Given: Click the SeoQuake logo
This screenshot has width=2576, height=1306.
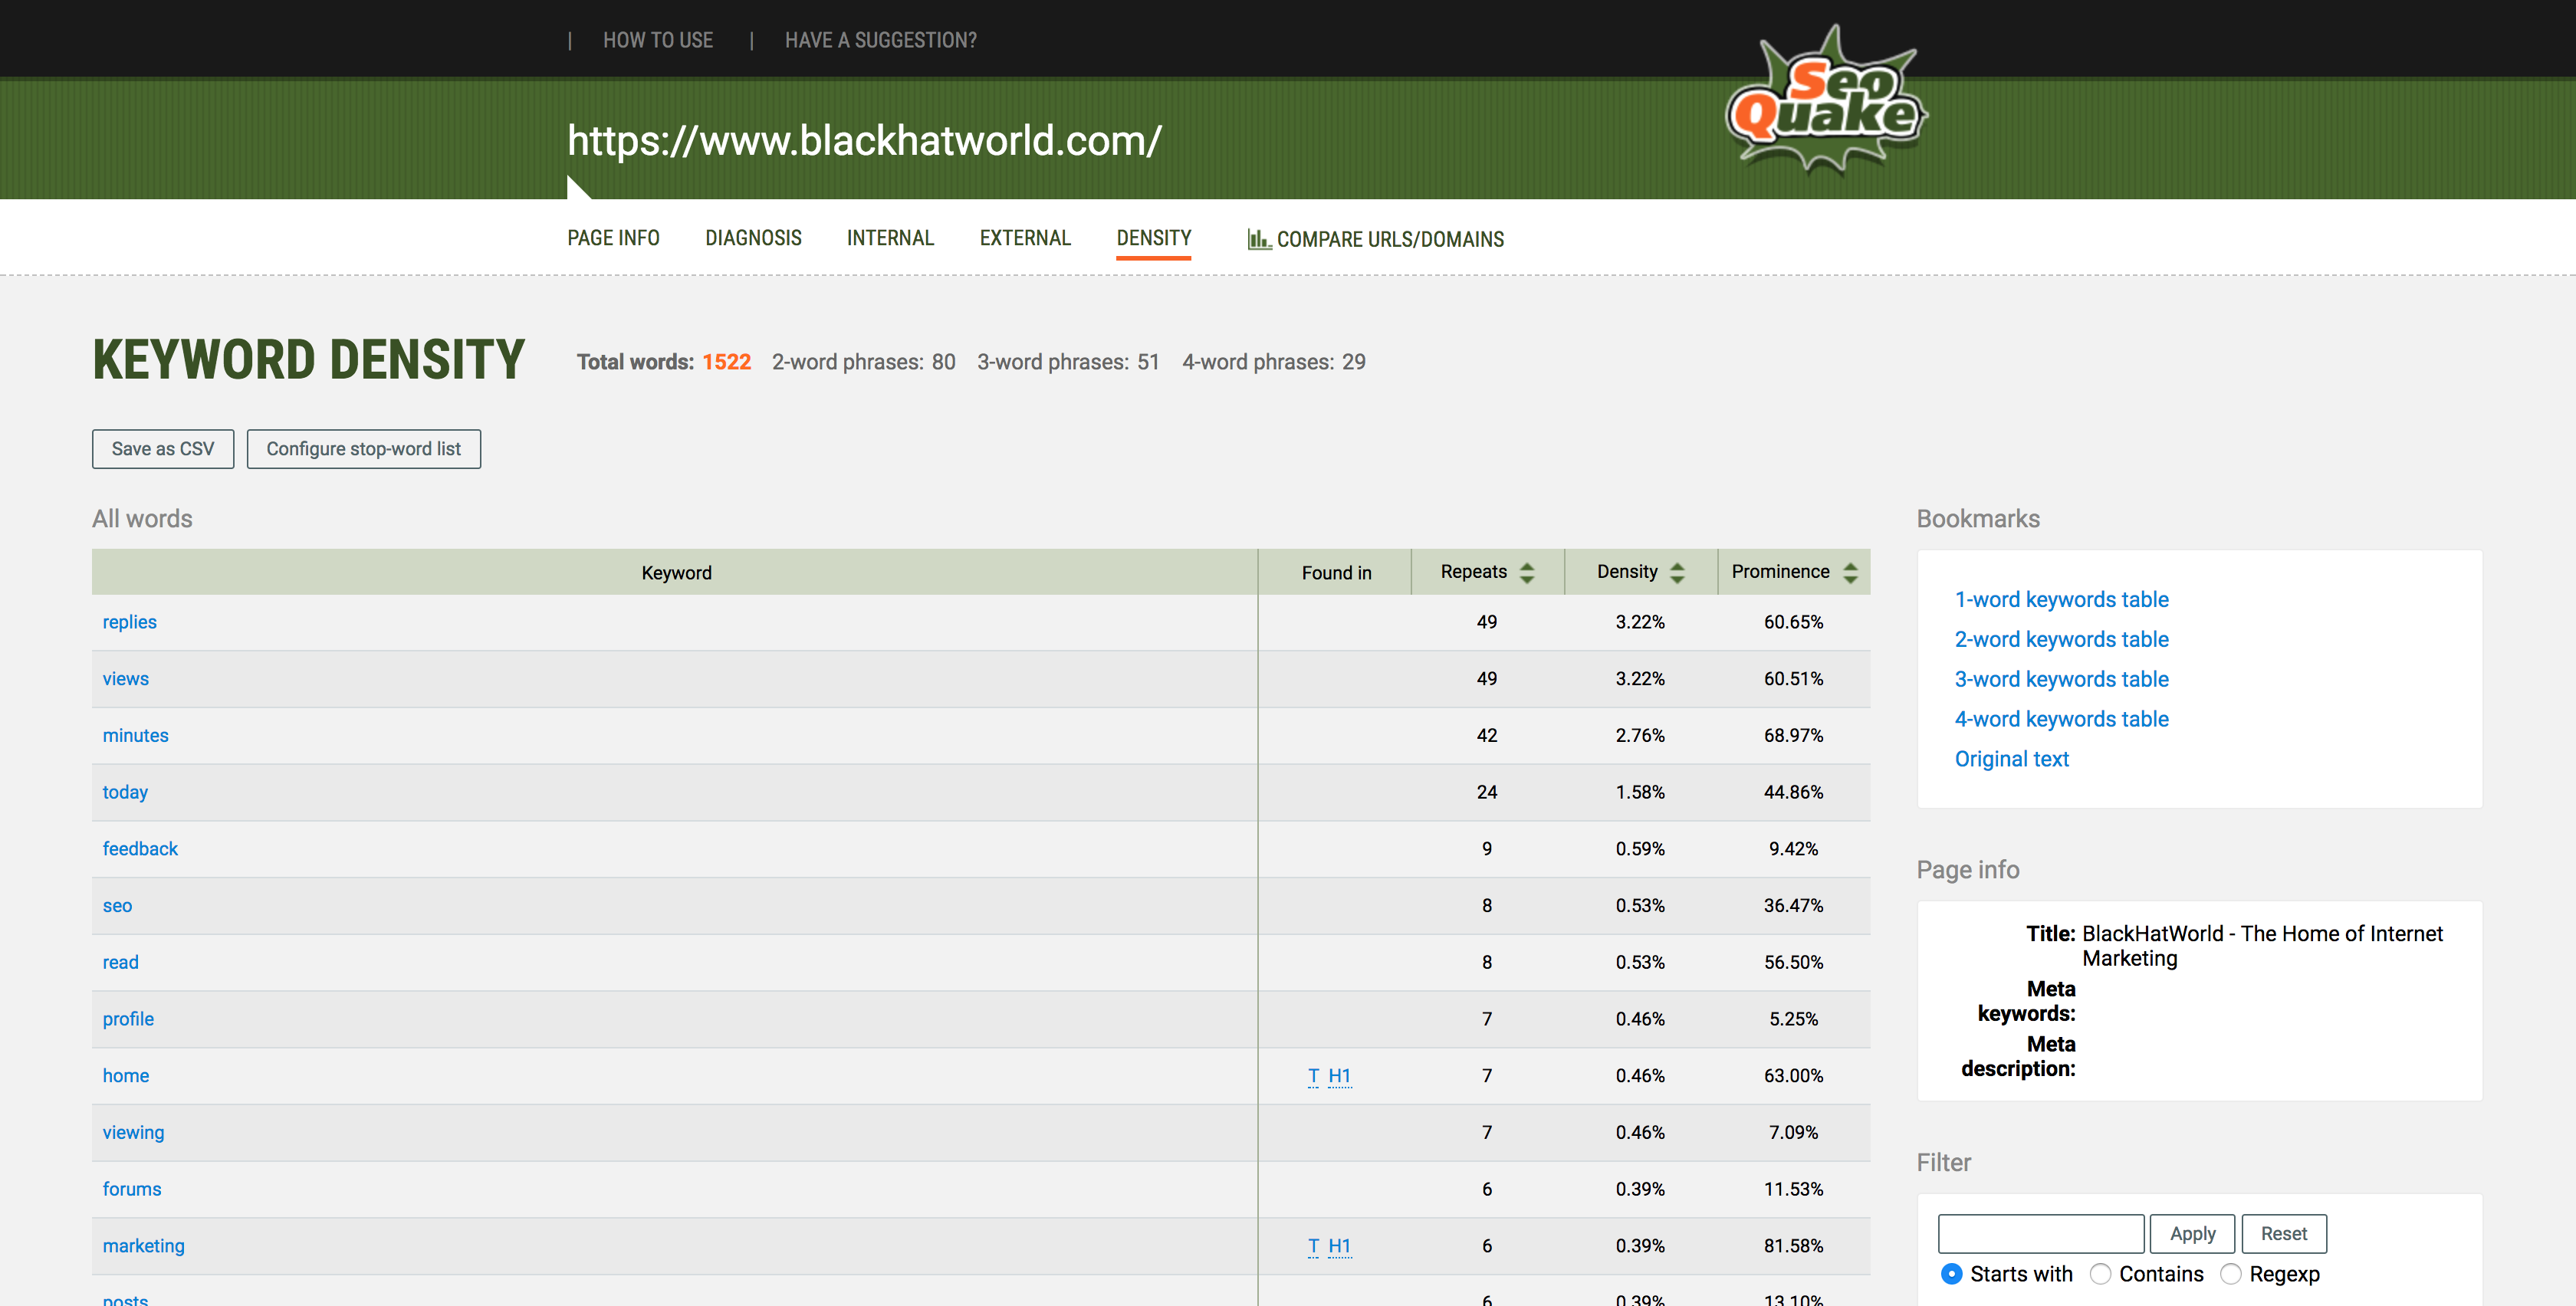Looking at the screenshot, I should (1827, 100).
